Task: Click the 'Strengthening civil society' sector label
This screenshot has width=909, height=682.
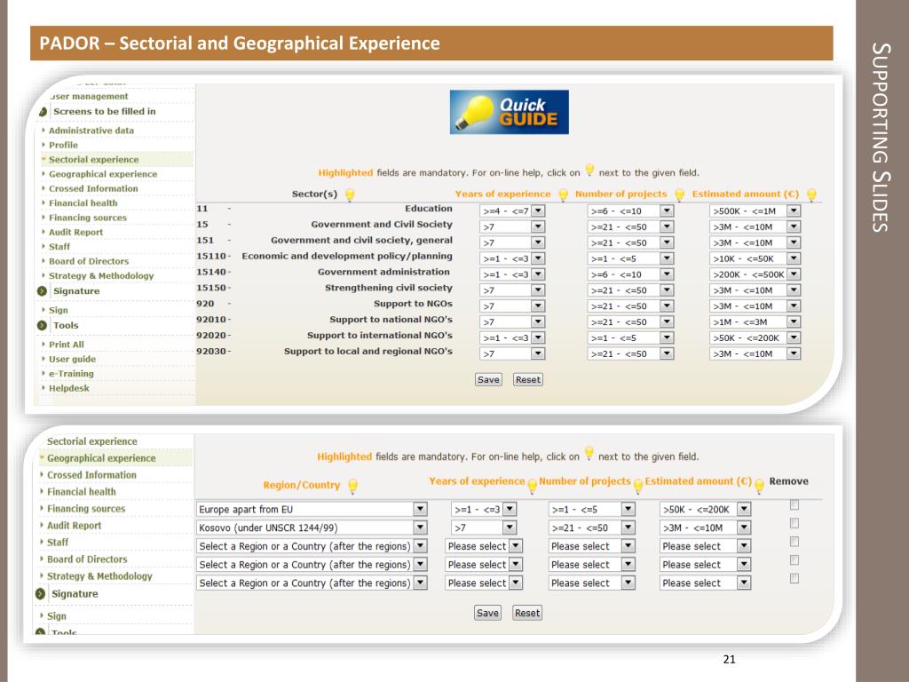Action: (x=389, y=288)
